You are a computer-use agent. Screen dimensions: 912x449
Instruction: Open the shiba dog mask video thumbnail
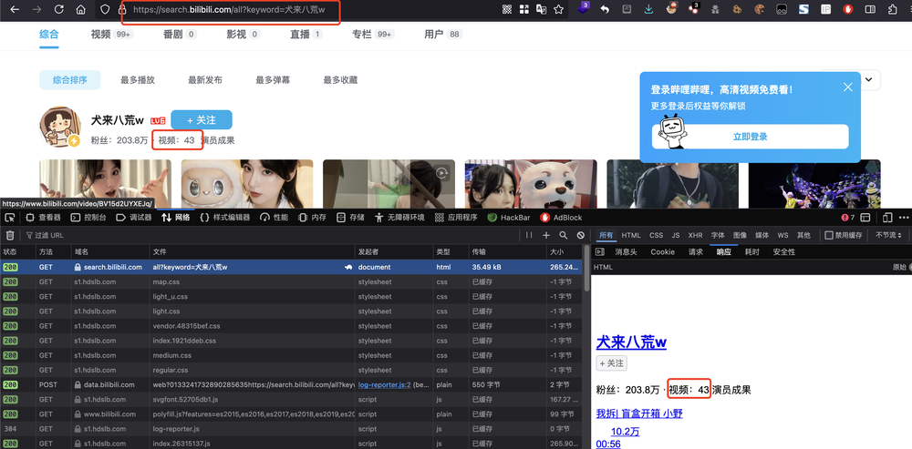[x=531, y=184]
